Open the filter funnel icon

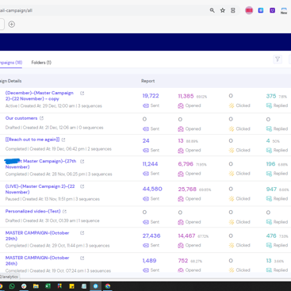coord(278,59)
